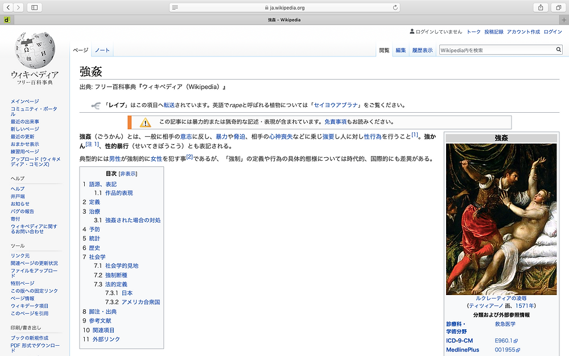Image resolution: width=569 pixels, height=356 pixels.
Task: Click アカウント作成 link
Action: [x=523, y=31]
